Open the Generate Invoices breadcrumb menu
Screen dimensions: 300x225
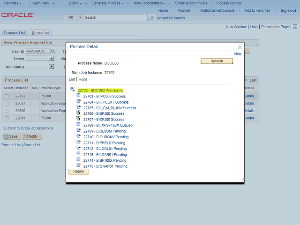pyautogui.click(x=111, y=3)
